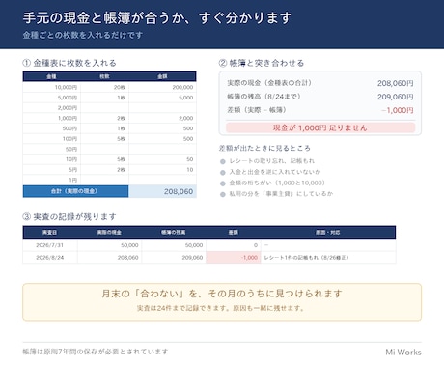Select the 1円 denomination cell
444x367 pixels.
click(x=52, y=180)
